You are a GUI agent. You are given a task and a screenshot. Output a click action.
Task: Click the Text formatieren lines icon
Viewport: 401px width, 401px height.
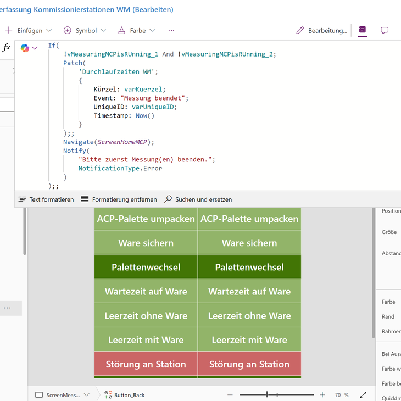pos(22,199)
